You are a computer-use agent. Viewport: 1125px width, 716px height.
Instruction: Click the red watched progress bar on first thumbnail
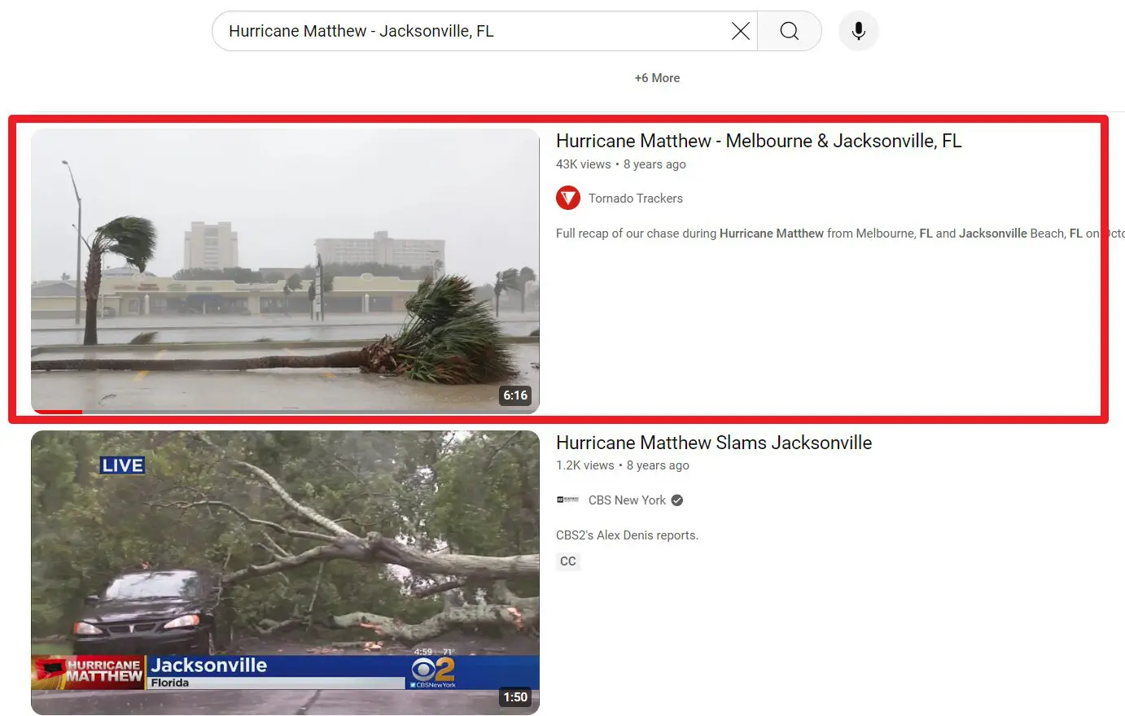tap(57, 412)
